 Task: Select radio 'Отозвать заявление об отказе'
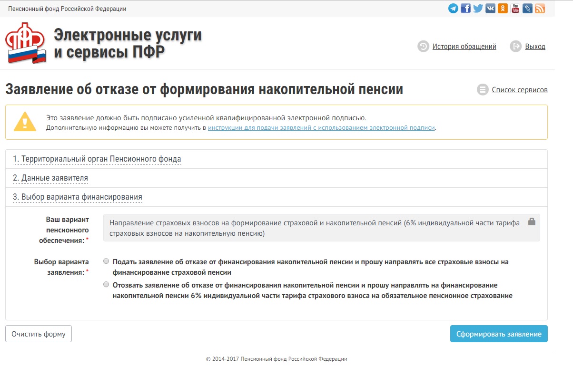pyautogui.click(x=106, y=285)
